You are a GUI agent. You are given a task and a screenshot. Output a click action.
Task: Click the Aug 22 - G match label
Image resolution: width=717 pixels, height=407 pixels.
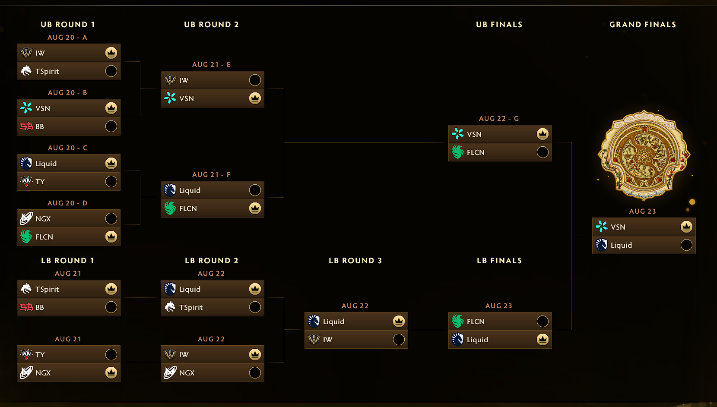(x=499, y=118)
